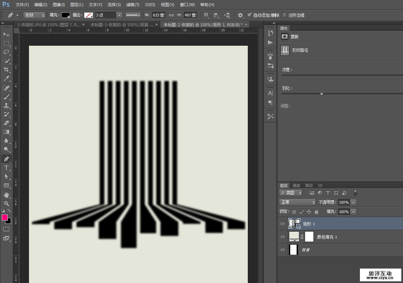Switch to the 通道 tab
Viewport: 403px width, 283px height.
296,186
